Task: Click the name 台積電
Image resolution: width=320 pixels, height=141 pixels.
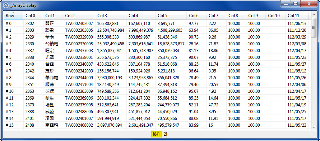Action: [x=52, y=44]
